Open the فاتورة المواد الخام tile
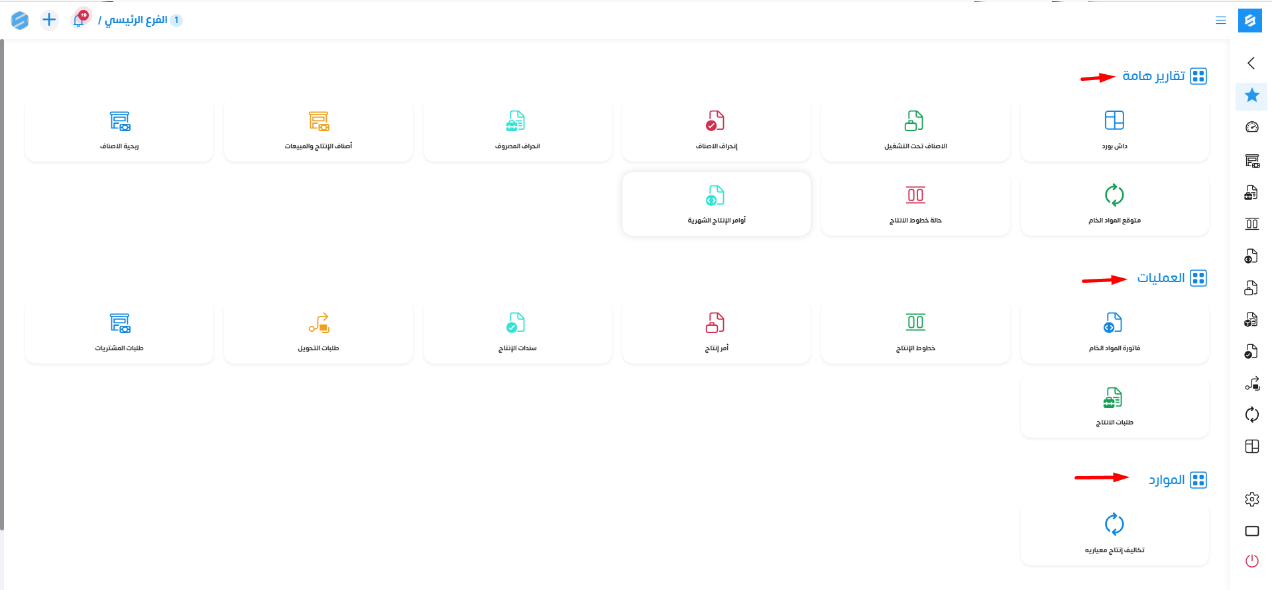The height and width of the screenshot is (590, 1272). click(x=1114, y=332)
